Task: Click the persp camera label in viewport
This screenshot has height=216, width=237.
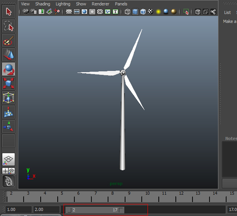Action: tap(116, 184)
